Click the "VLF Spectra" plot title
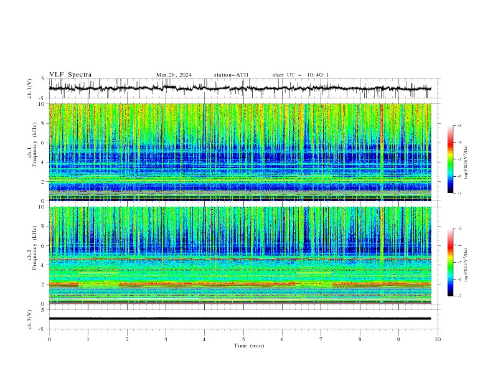This screenshot has height=381, width=493. click(x=70, y=75)
